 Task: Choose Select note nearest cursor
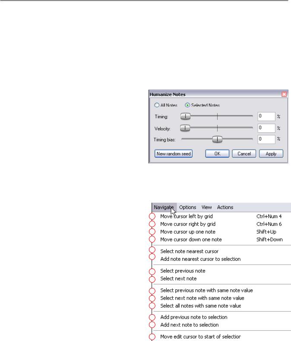[x=222, y=251]
